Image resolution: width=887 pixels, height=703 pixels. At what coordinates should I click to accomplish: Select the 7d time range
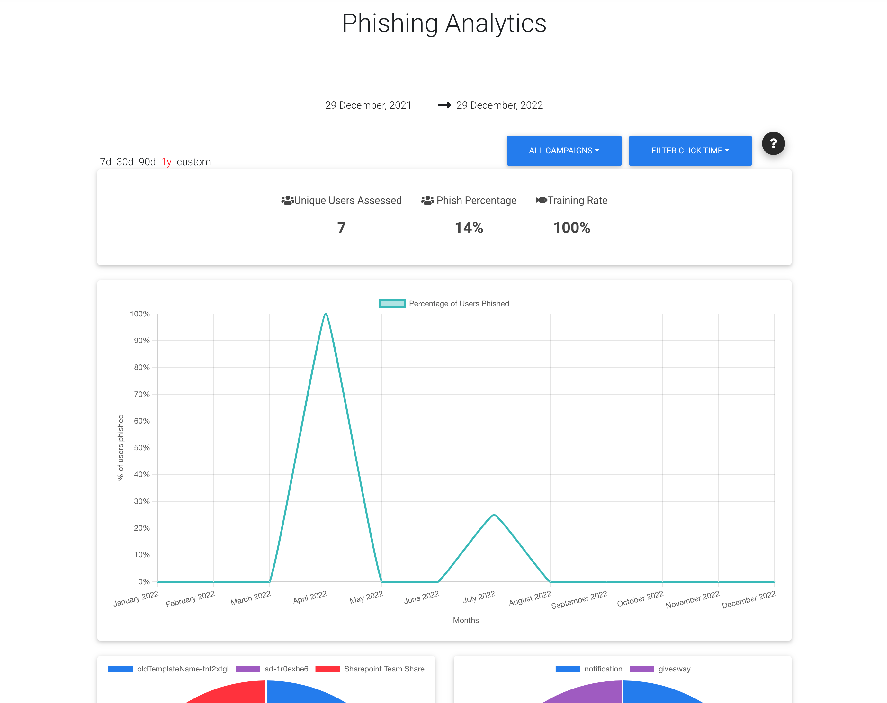click(x=105, y=162)
